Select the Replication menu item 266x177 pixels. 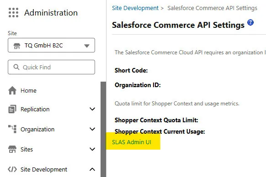pos(35,109)
